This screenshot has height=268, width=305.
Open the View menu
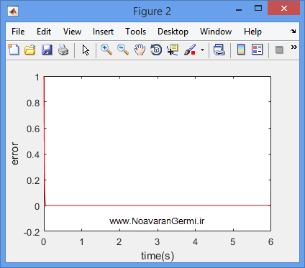coord(72,32)
